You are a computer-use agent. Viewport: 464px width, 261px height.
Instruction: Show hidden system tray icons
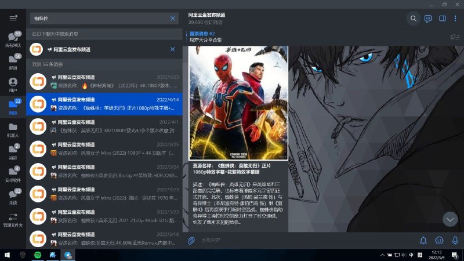click(382, 255)
